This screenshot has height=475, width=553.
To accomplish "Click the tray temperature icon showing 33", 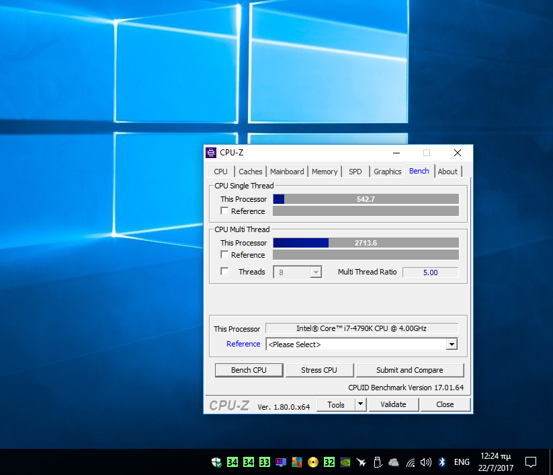I will click(265, 462).
